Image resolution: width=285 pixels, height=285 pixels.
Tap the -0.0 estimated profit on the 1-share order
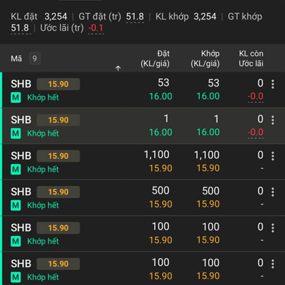point(256,132)
